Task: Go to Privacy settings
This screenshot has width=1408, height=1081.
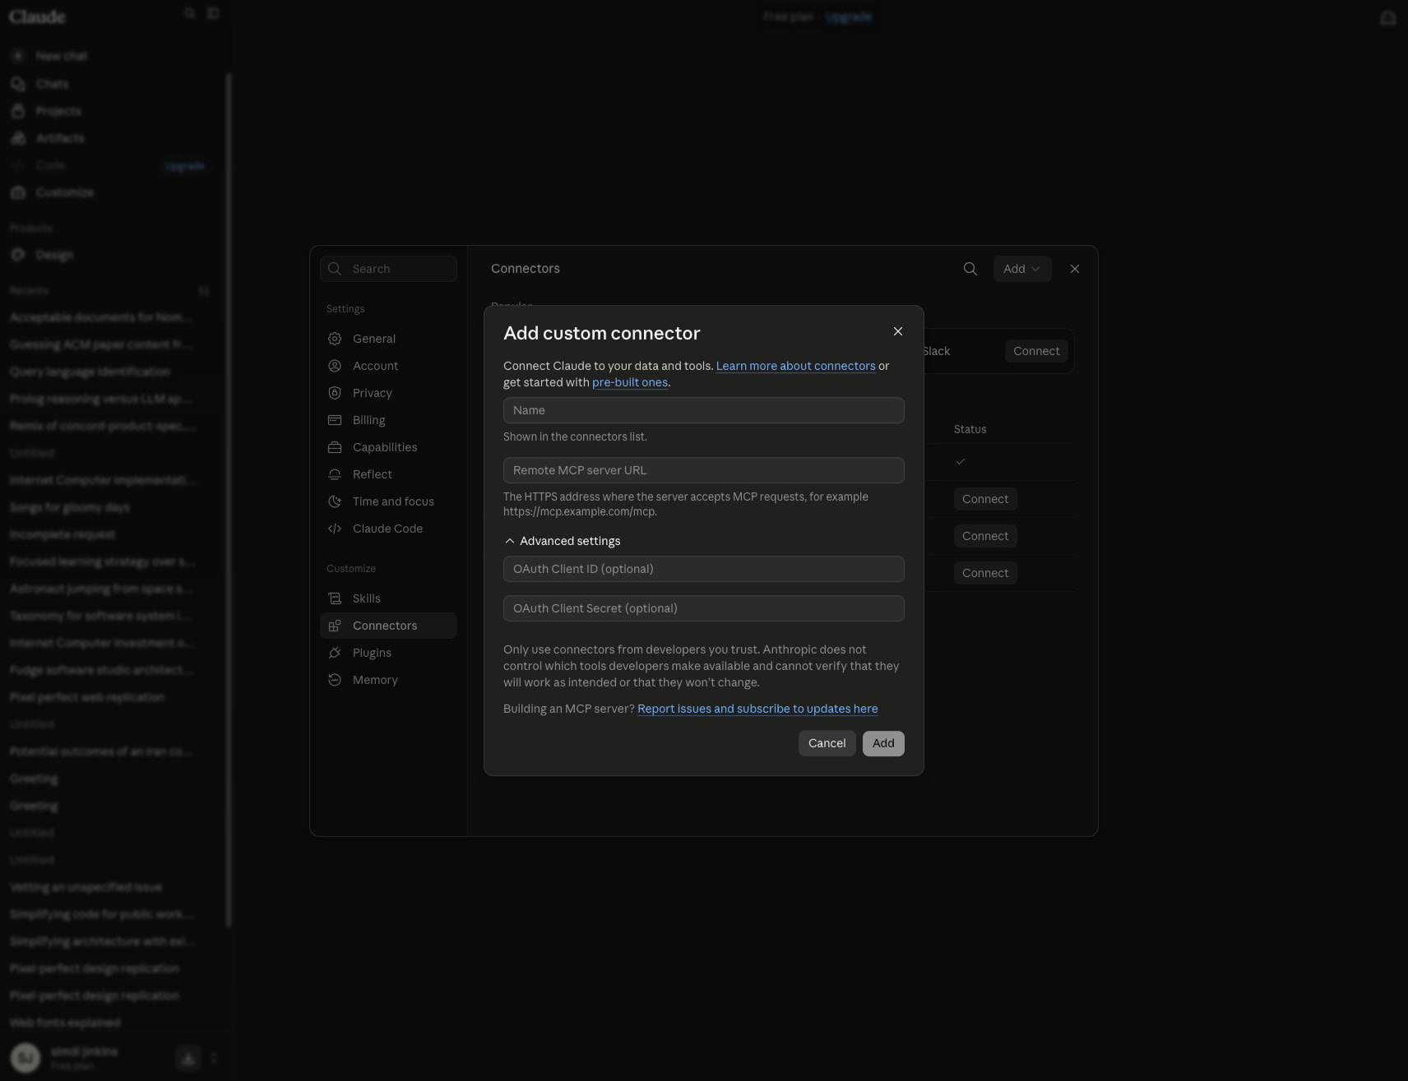Action: (x=388, y=393)
